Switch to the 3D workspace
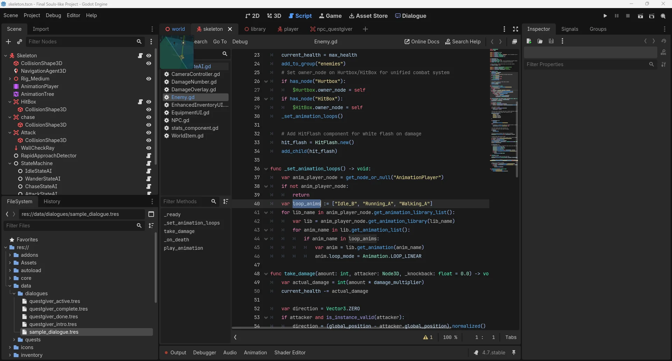672x361 pixels. 274,16
